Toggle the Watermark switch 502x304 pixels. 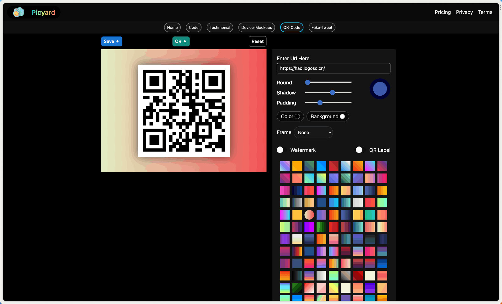coord(280,150)
